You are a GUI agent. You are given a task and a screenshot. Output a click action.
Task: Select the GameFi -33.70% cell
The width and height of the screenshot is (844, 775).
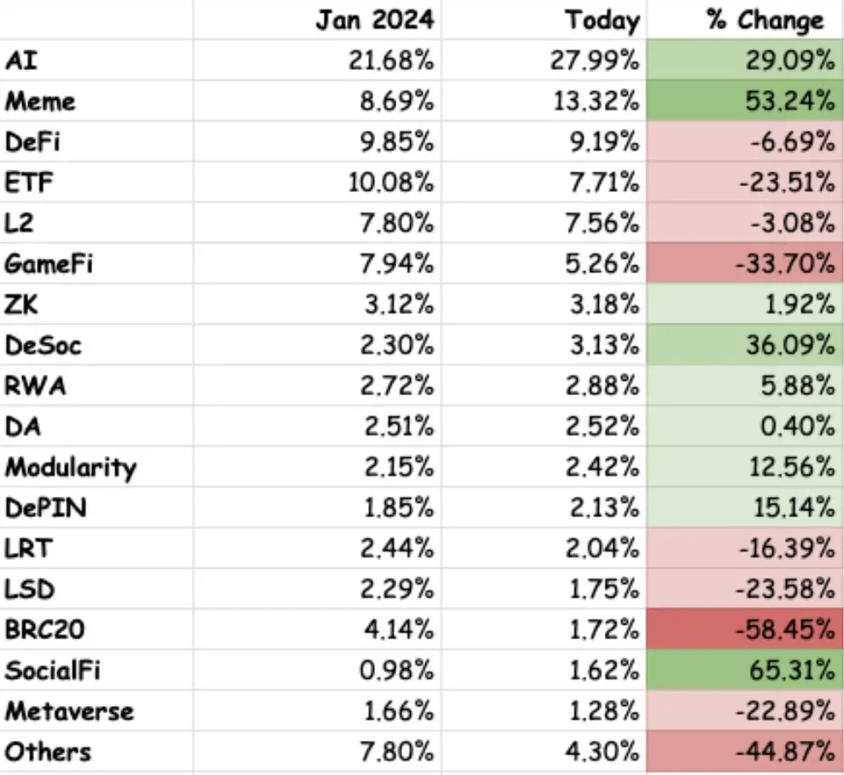[x=745, y=264]
